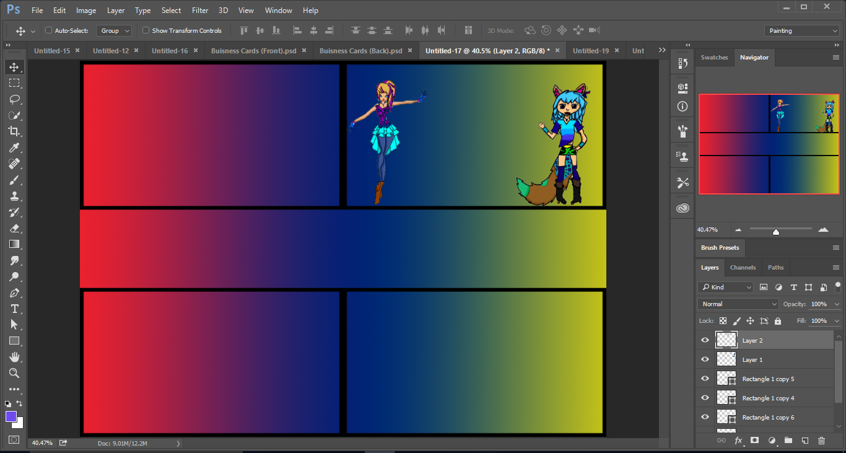Select the Dodge tool
The height and width of the screenshot is (453, 846).
pos(14,276)
